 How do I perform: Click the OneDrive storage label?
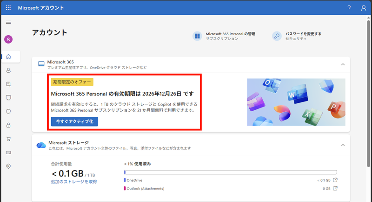[x=134, y=180]
